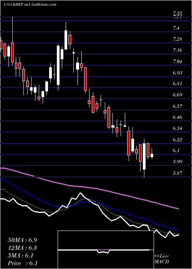This screenshot has width=192, height=269.
Task: Click the MACD histogram panel
Action: pyautogui.click(x=106, y=250)
